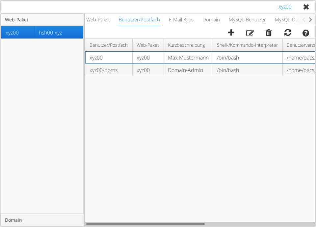Sort by the Benutzer/Postfach column header
This screenshot has width=316, height=227.
pos(109,45)
